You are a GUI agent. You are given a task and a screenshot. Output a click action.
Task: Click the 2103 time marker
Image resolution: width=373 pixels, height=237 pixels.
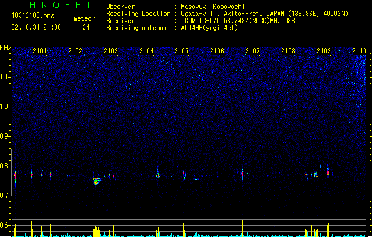point(111,50)
